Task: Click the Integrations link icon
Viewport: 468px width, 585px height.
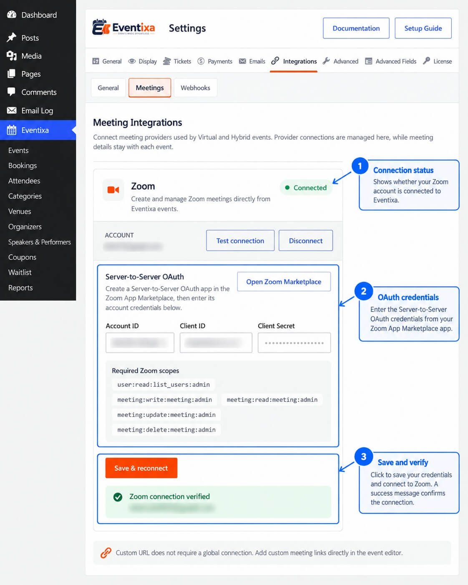Action: pos(275,61)
